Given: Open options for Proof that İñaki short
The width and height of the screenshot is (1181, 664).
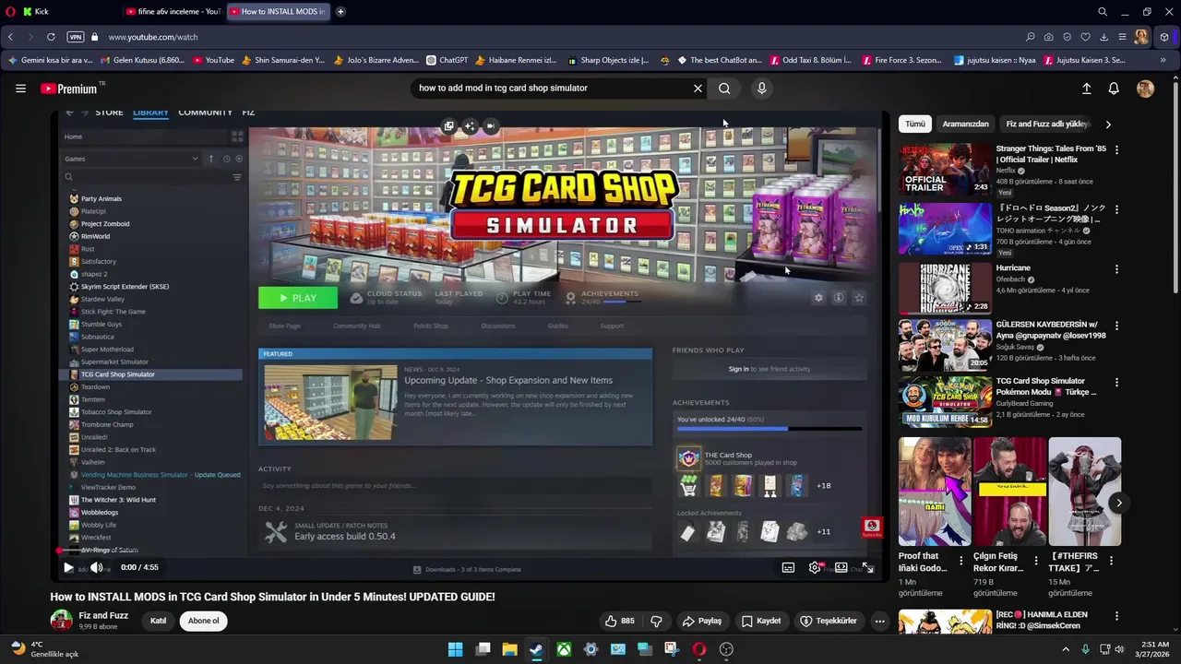Looking at the screenshot, I should click(960, 561).
